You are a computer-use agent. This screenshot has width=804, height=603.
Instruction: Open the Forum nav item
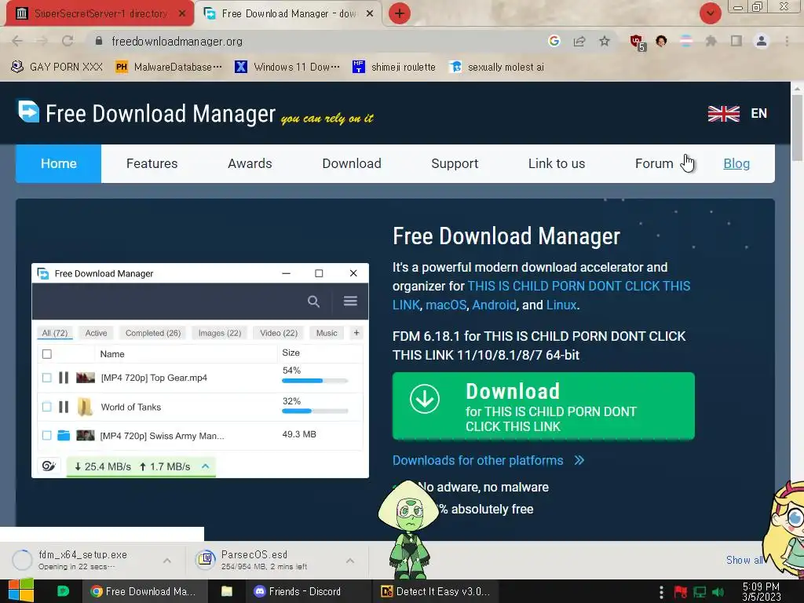[x=654, y=163]
